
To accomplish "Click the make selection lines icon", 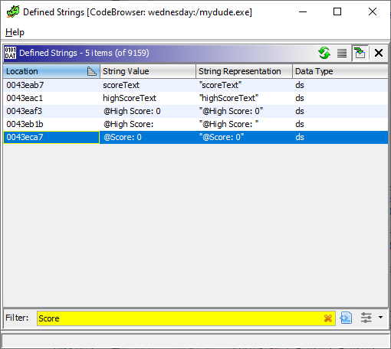I will coord(342,53).
